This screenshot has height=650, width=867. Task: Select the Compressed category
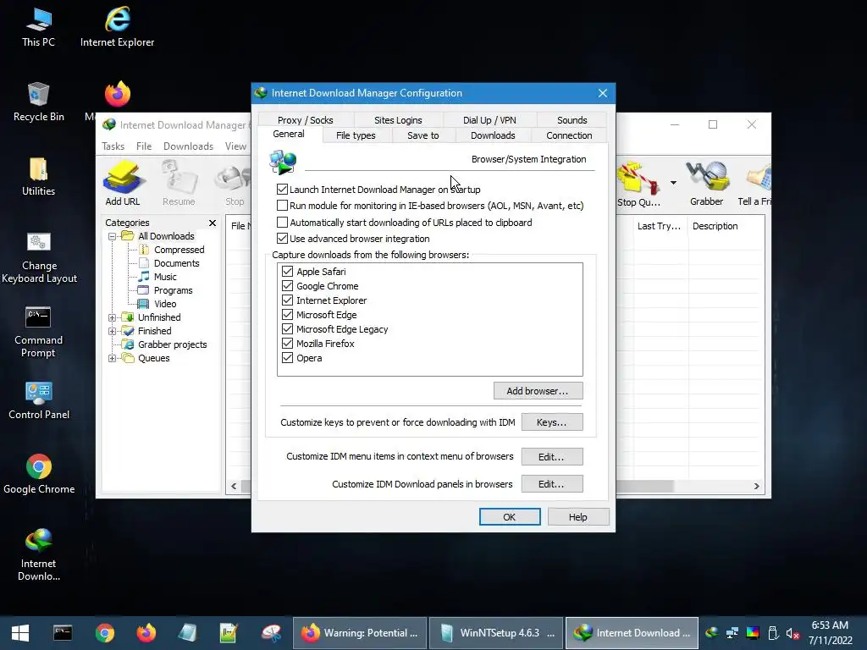click(x=179, y=250)
